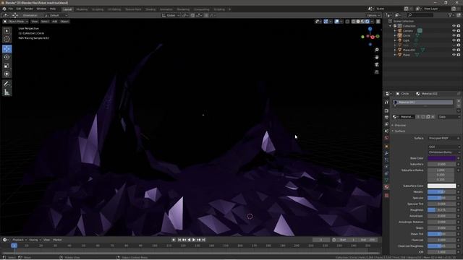Open the timeline Playback menu
Screen dimensions: 463x260
[20, 240]
